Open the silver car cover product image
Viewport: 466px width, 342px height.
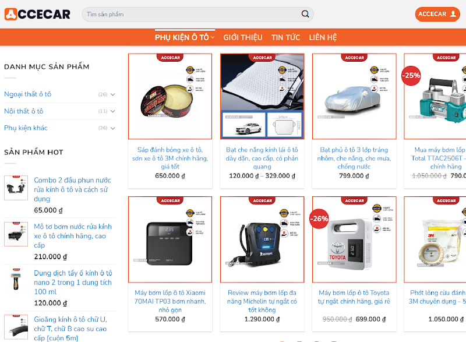[x=354, y=96]
